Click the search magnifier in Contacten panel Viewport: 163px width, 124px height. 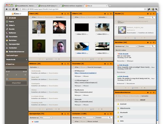pos(110,117)
